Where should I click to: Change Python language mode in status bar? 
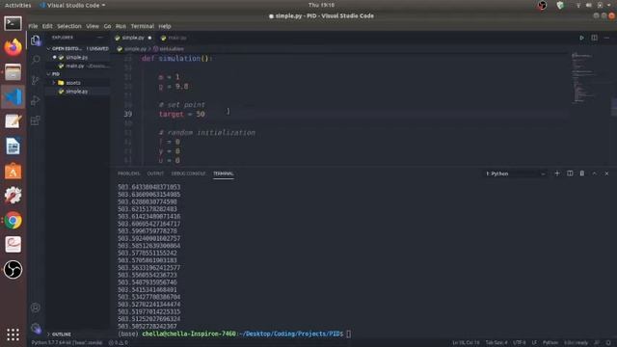(550, 343)
